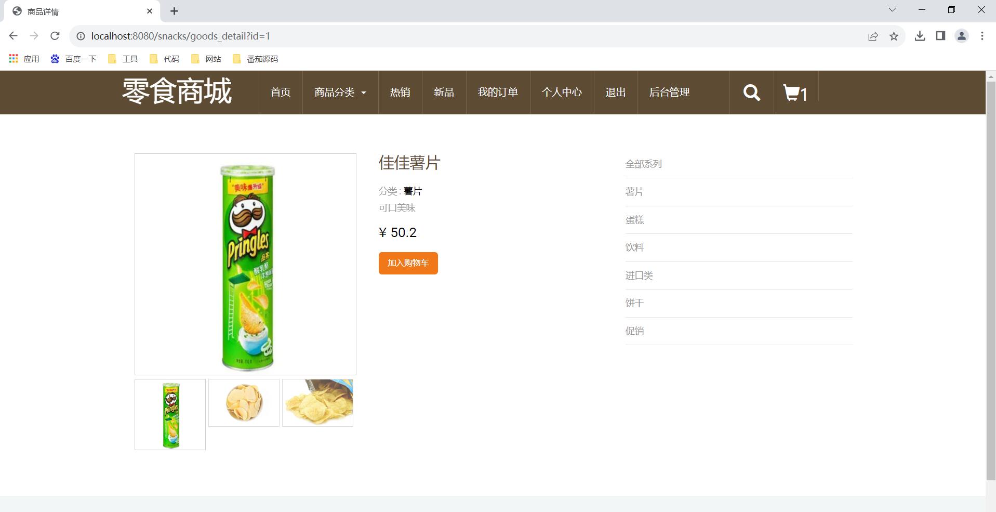The width and height of the screenshot is (996, 512).
Task: Open the 工具 bookmark folder
Action: click(123, 59)
